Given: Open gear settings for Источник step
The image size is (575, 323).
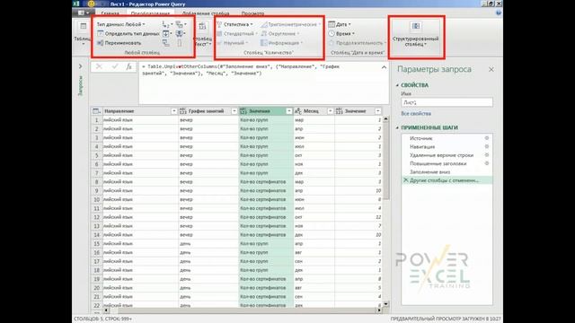Looking at the screenshot, I should click(x=487, y=138).
